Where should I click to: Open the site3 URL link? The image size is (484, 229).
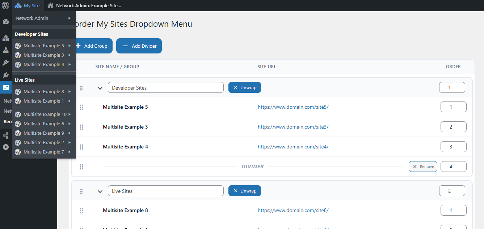point(293,127)
